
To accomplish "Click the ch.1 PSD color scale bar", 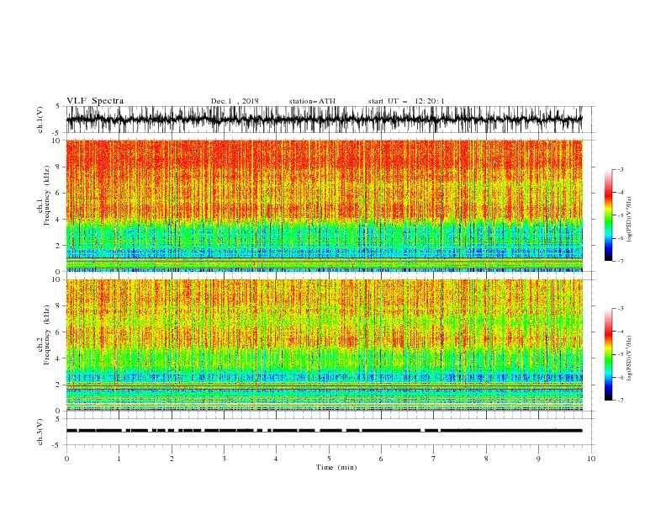I will point(608,215).
